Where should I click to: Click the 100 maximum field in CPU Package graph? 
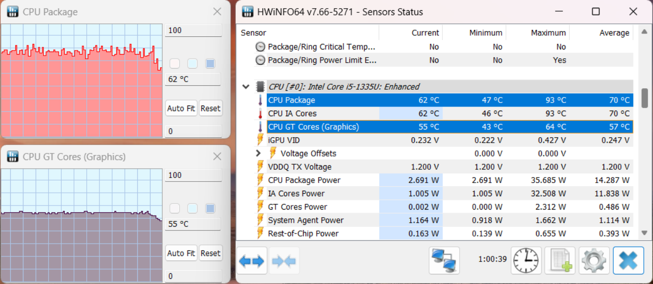(193, 30)
